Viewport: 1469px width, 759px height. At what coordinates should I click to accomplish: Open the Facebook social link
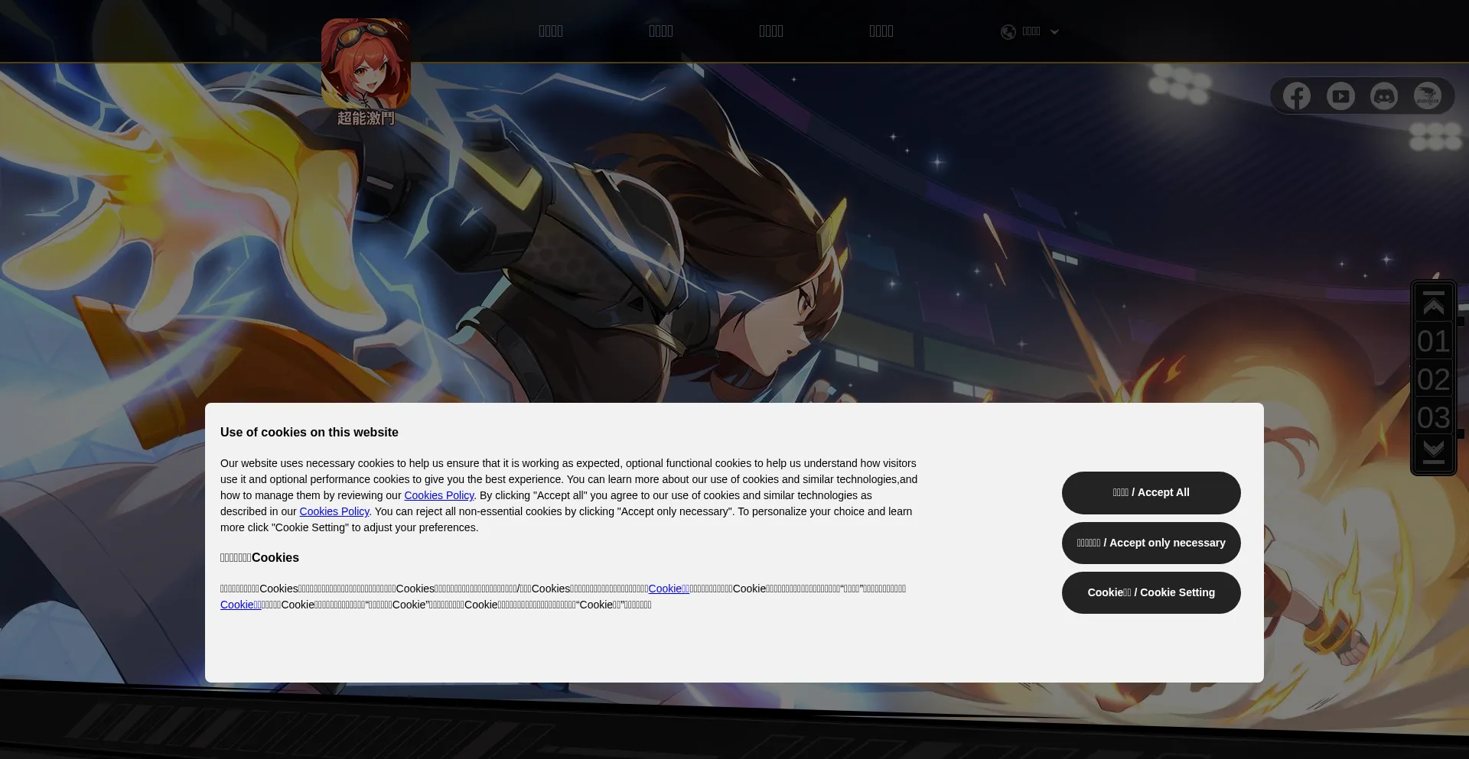[1297, 96]
